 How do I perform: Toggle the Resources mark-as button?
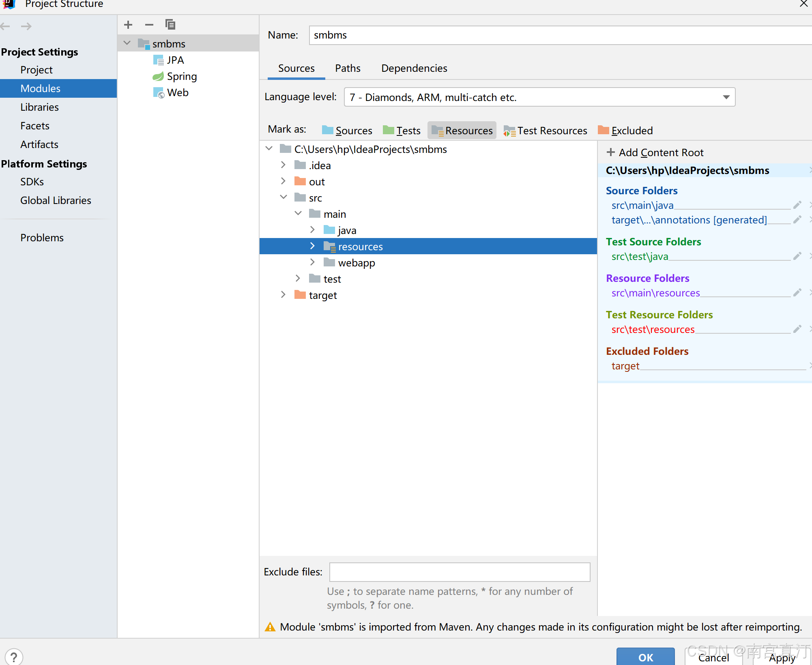coord(462,131)
